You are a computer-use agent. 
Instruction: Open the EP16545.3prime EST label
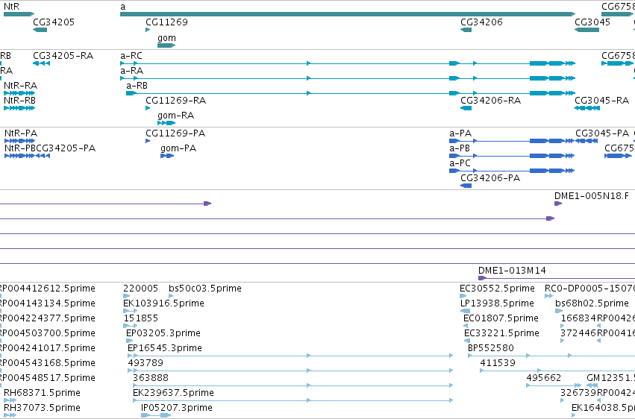tap(164, 348)
